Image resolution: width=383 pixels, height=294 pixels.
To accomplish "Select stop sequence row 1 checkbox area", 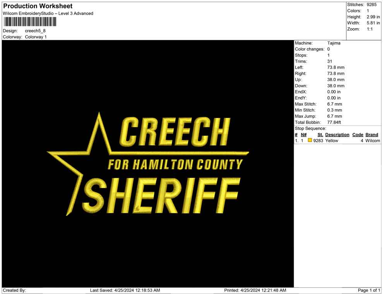I will click(x=309, y=140).
